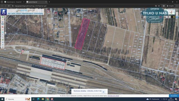Open Chrome's three-dot menu
The height and width of the screenshot is (101, 179).
pos(177,6)
